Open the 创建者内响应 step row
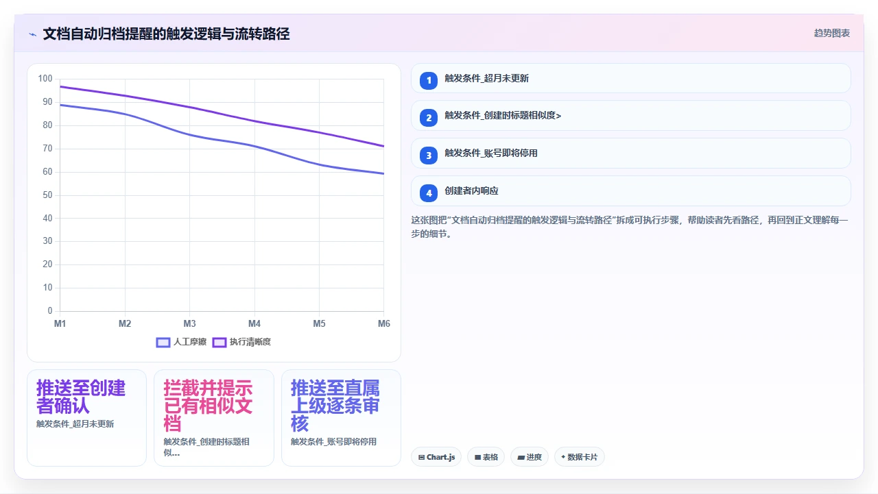This screenshot has width=878, height=494. pos(630,191)
